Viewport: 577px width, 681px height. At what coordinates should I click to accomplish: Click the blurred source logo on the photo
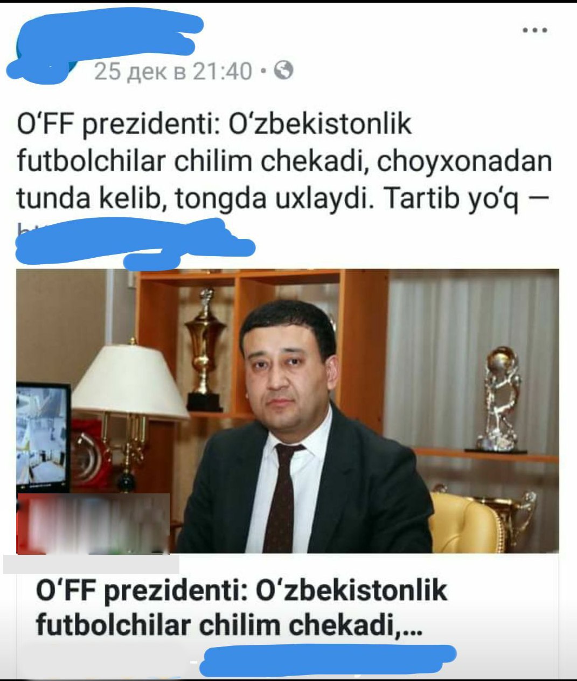pyautogui.click(x=93, y=524)
